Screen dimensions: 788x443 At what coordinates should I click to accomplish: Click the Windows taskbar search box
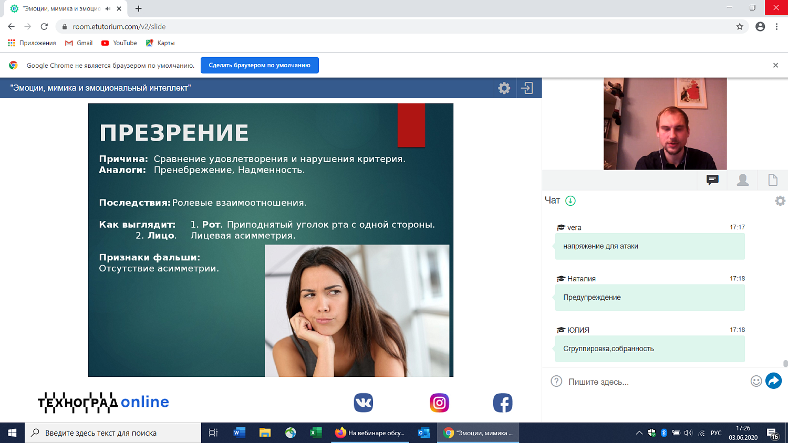click(113, 433)
